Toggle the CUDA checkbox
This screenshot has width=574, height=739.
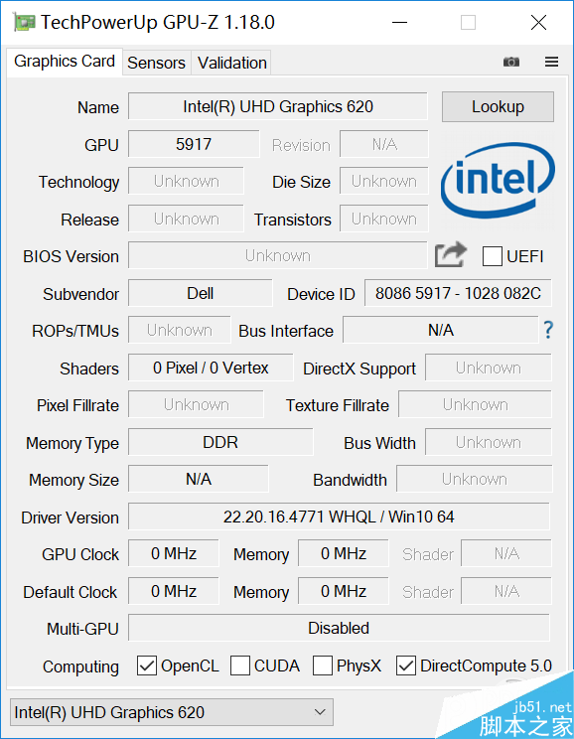(x=240, y=665)
